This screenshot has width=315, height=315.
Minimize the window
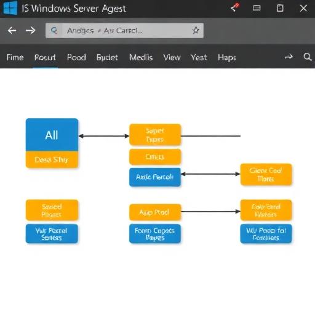[x=257, y=8]
